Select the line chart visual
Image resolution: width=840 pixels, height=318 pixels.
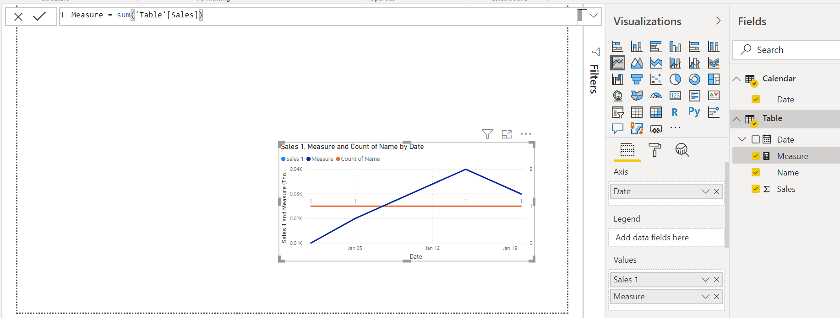(617, 63)
